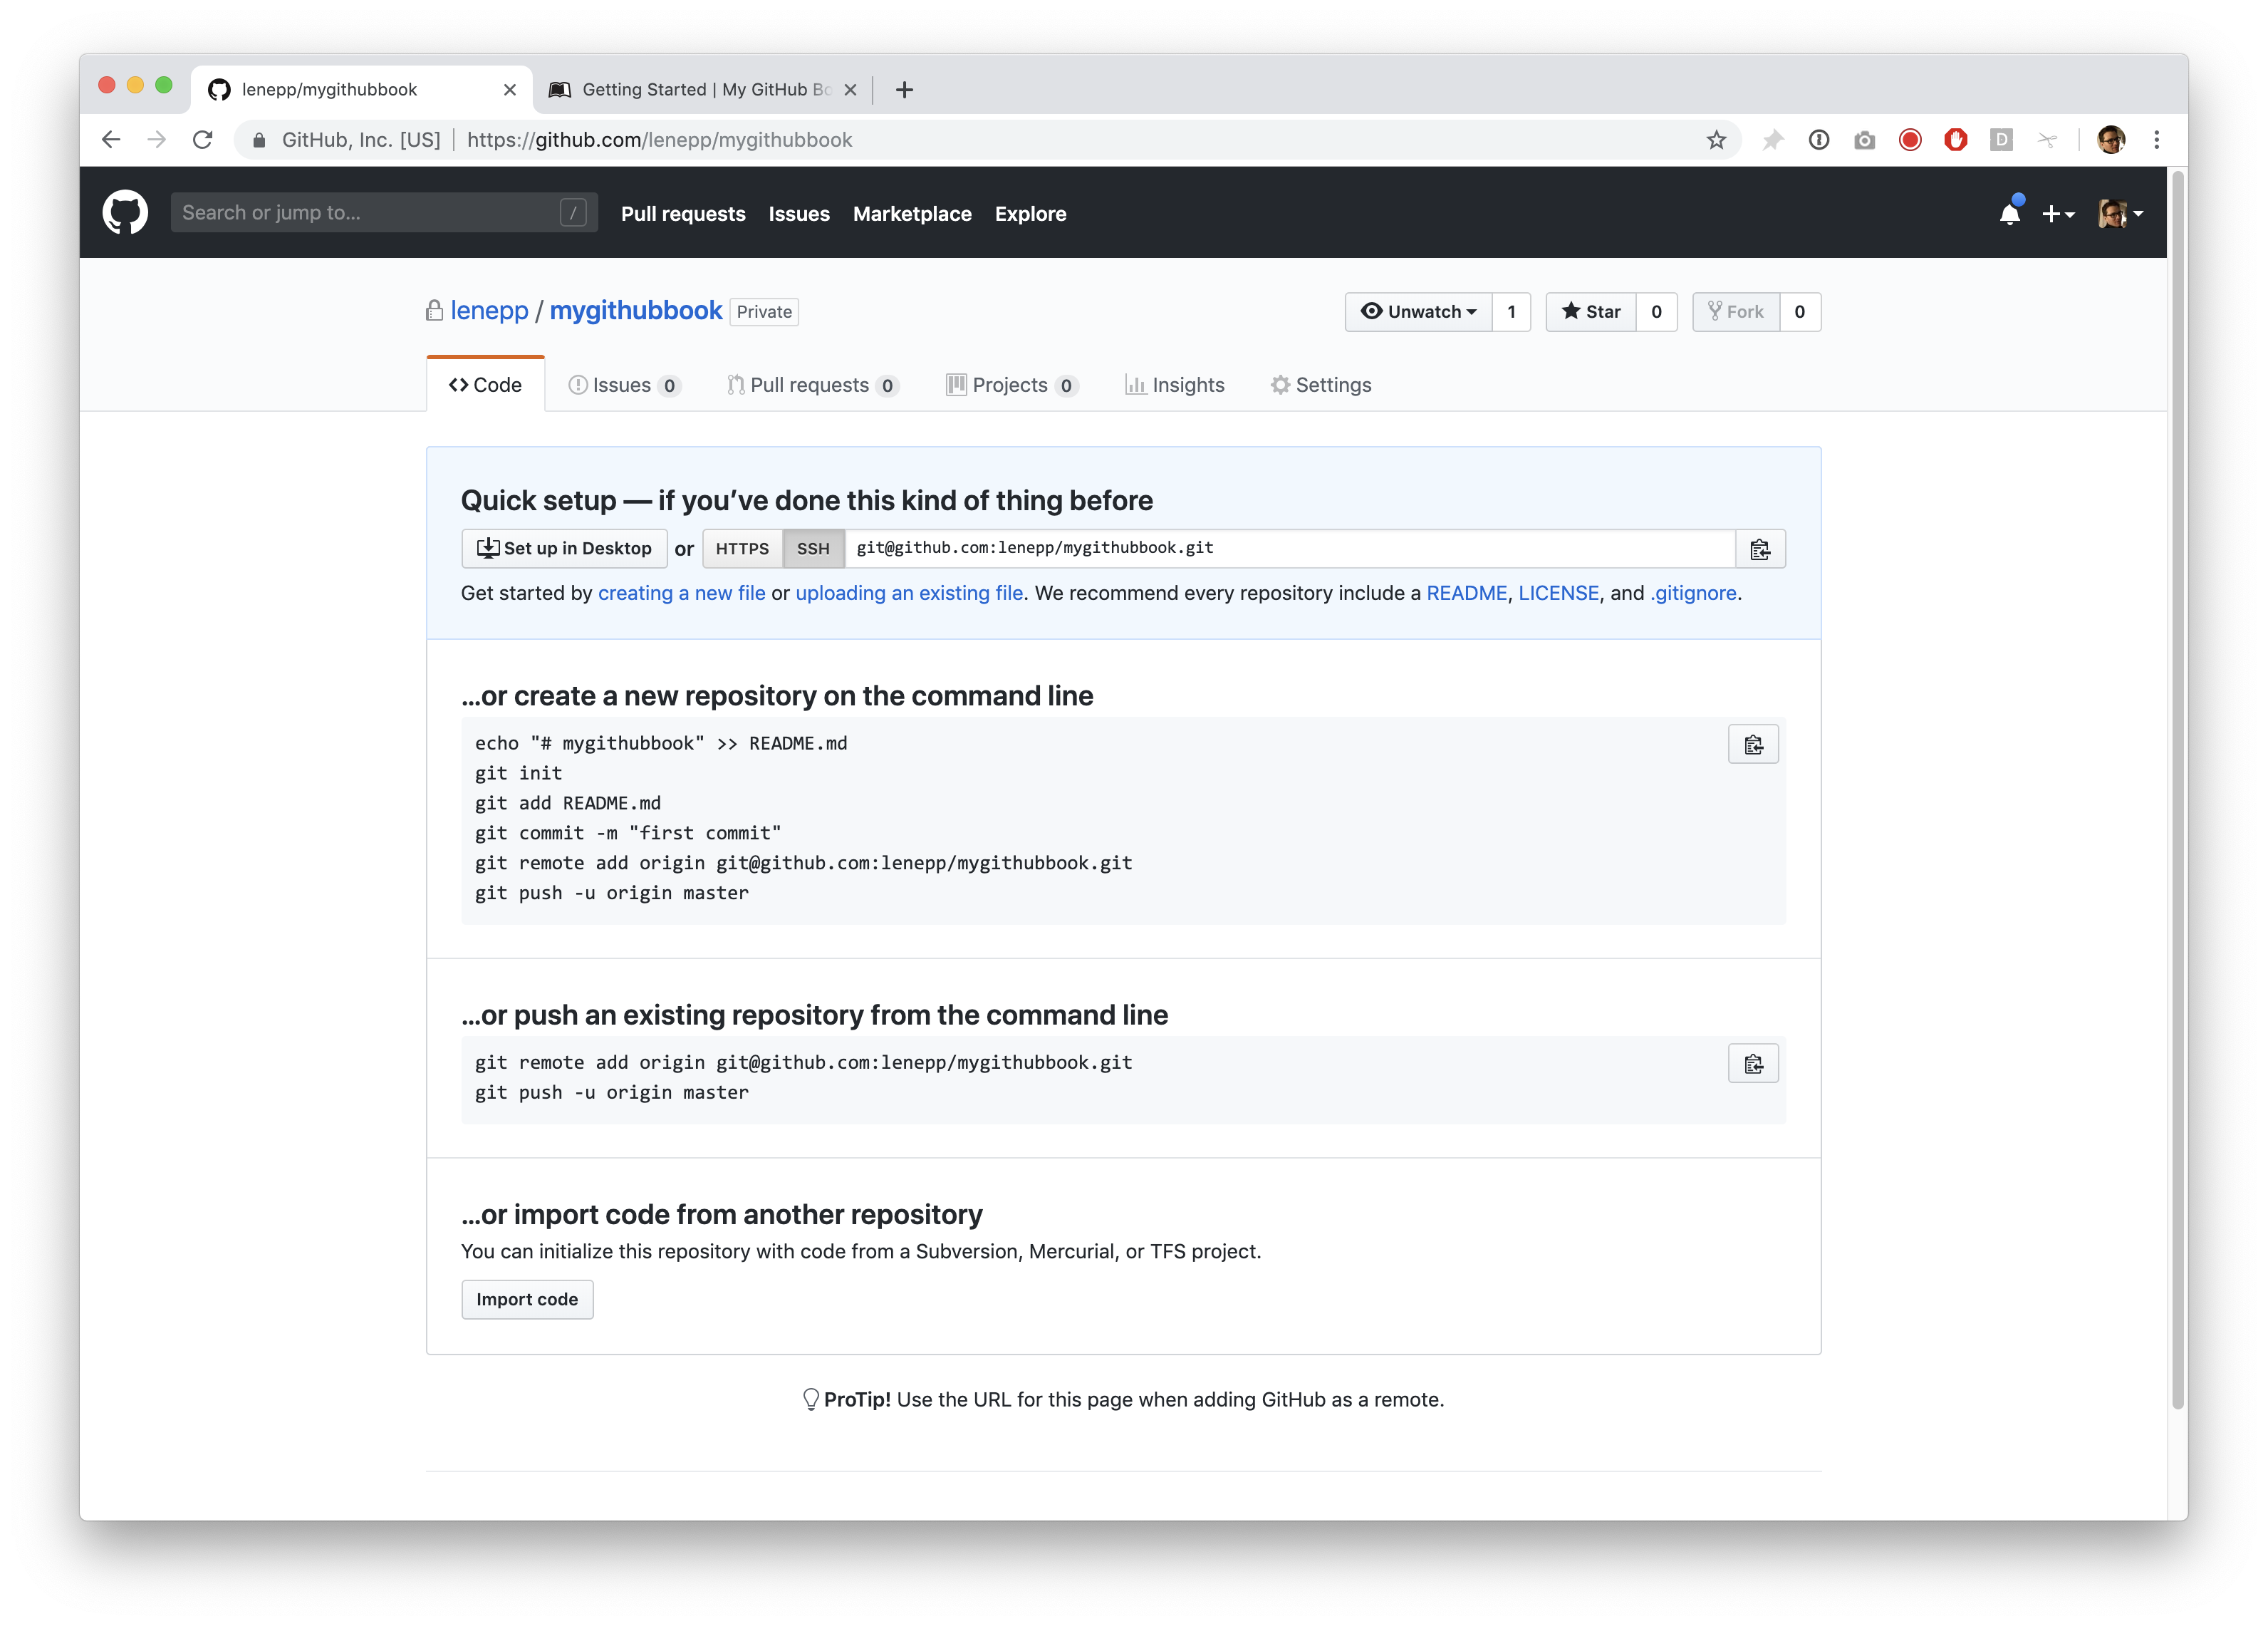The image size is (2268, 1626).
Task: Switch to the Getting Started browser tab
Action: point(700,89)
